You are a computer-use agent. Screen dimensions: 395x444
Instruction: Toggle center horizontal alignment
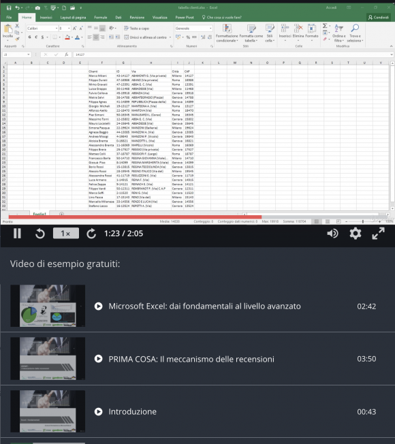point(96,37)
